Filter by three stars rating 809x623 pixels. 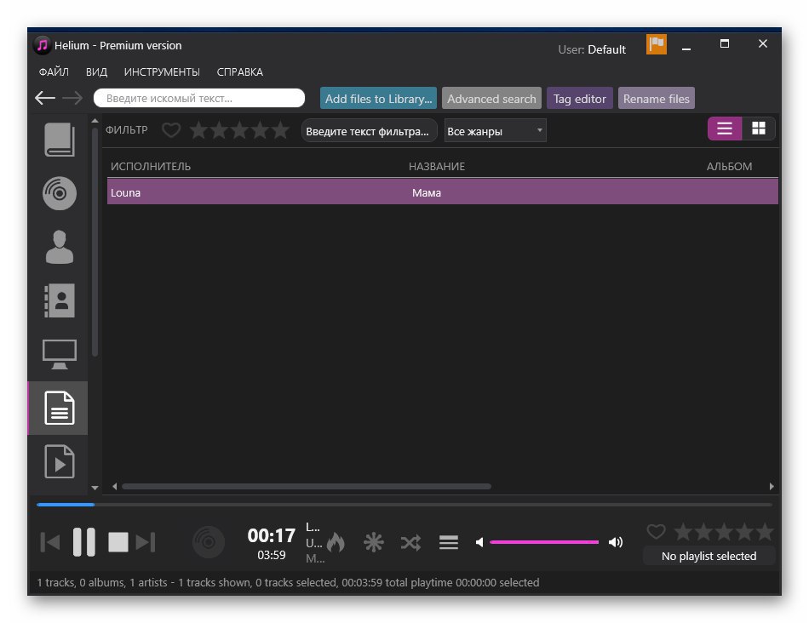[x=239, y=130]
